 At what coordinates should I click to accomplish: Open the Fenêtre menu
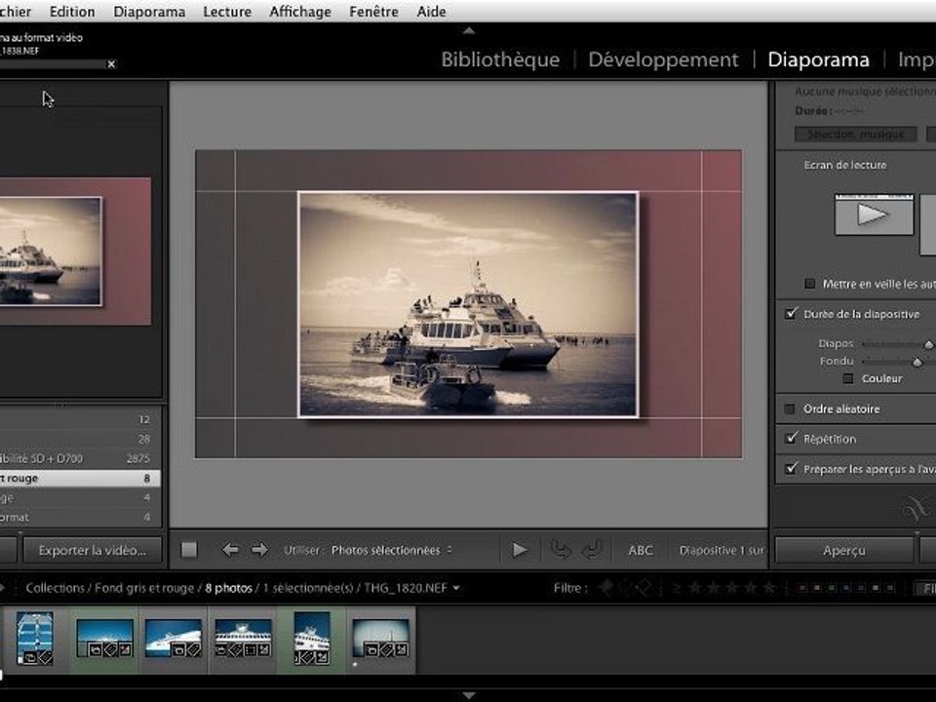coord(373,12)
